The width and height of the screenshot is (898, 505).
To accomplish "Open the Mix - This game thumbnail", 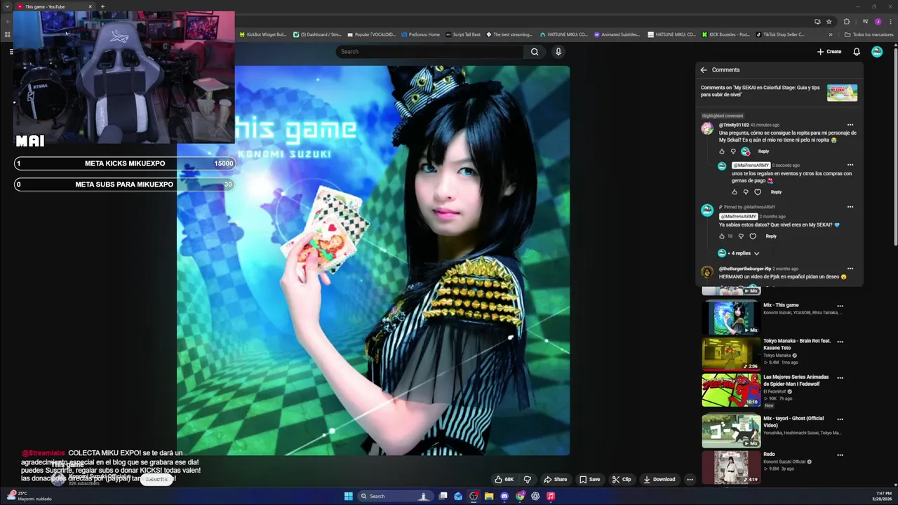I will pos(731,318).
